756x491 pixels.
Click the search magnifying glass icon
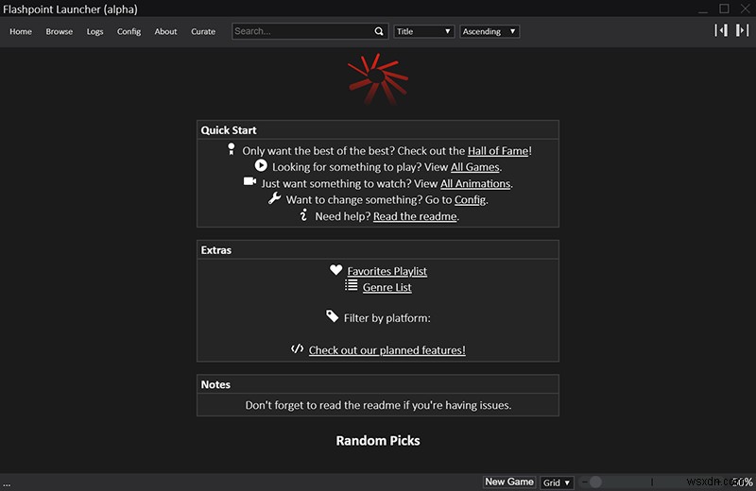(x=379, y=31)
